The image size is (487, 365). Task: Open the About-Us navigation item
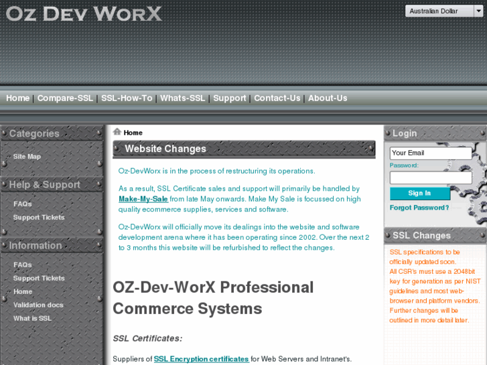(328, 98)
